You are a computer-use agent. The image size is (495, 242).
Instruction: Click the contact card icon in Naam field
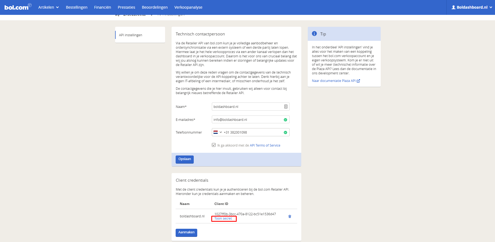click(x=286, y=107)
